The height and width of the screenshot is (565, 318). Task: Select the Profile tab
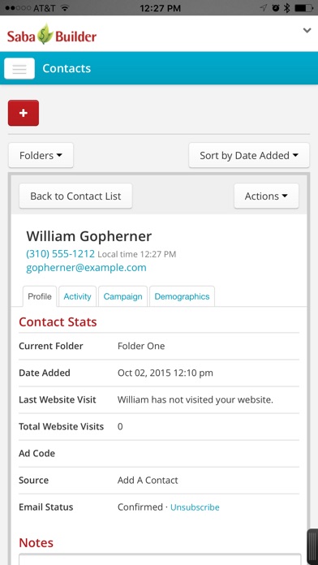pos(40,296)
